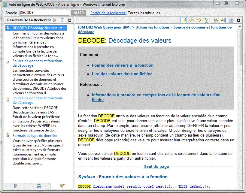Go back with the left arrow icon
Image resolution: width=246 pixels, height=193 pixels.
(191, 20)
